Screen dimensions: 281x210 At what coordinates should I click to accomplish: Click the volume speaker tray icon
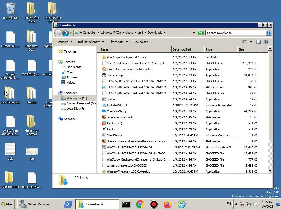(x=255, y=204)
